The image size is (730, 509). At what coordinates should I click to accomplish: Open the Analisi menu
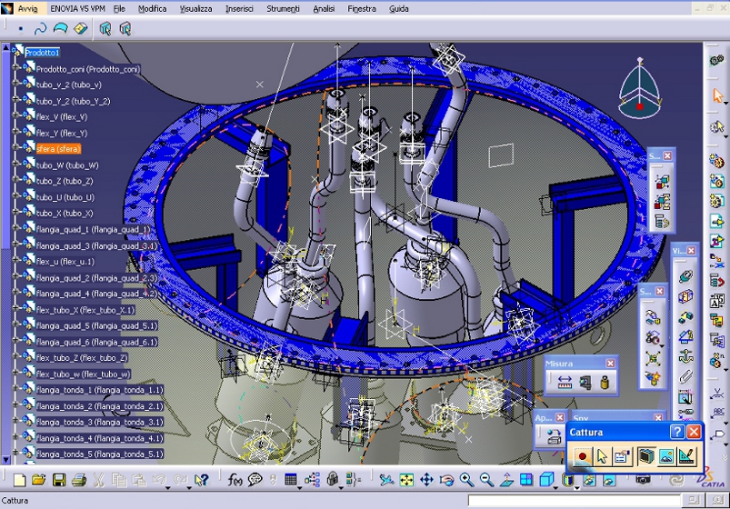[x=324, y=9]
